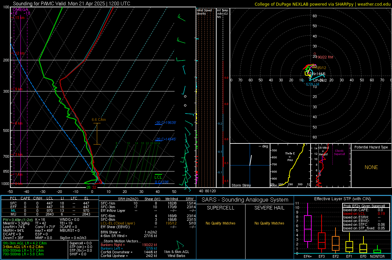Screen dimensions: 392x260
Task: Click the 'weather.cod.edu' NEXLAB credit text
Action: [x=374, y=4]
